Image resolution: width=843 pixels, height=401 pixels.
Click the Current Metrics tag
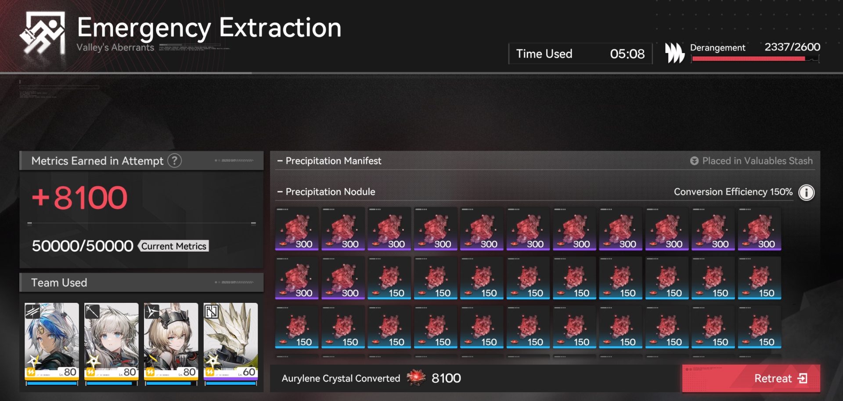(x=174, y=246)
